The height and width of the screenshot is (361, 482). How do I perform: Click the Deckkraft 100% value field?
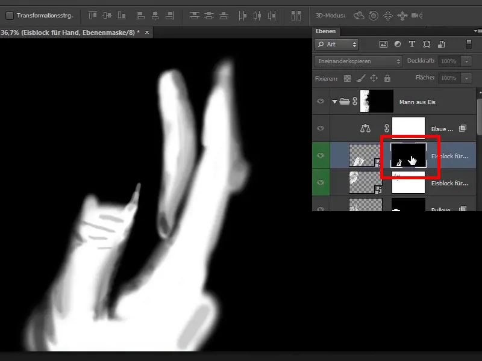(x=450, y=61)
